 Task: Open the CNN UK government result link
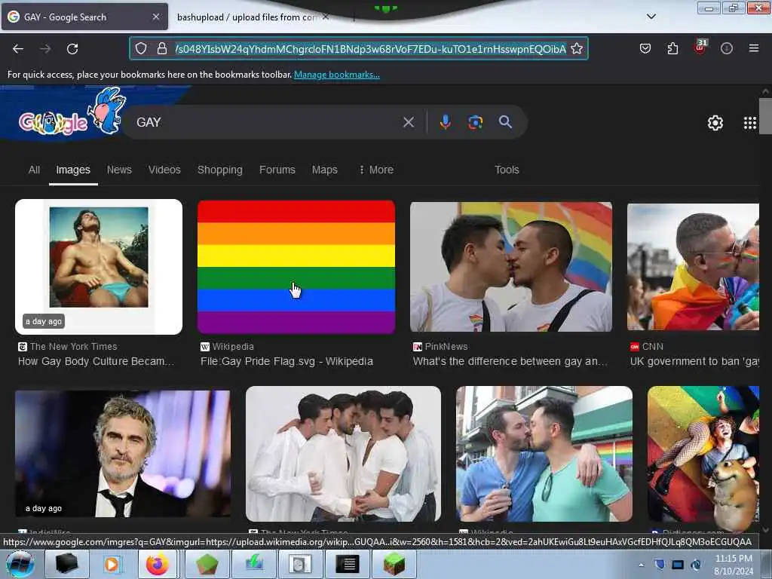694,361
